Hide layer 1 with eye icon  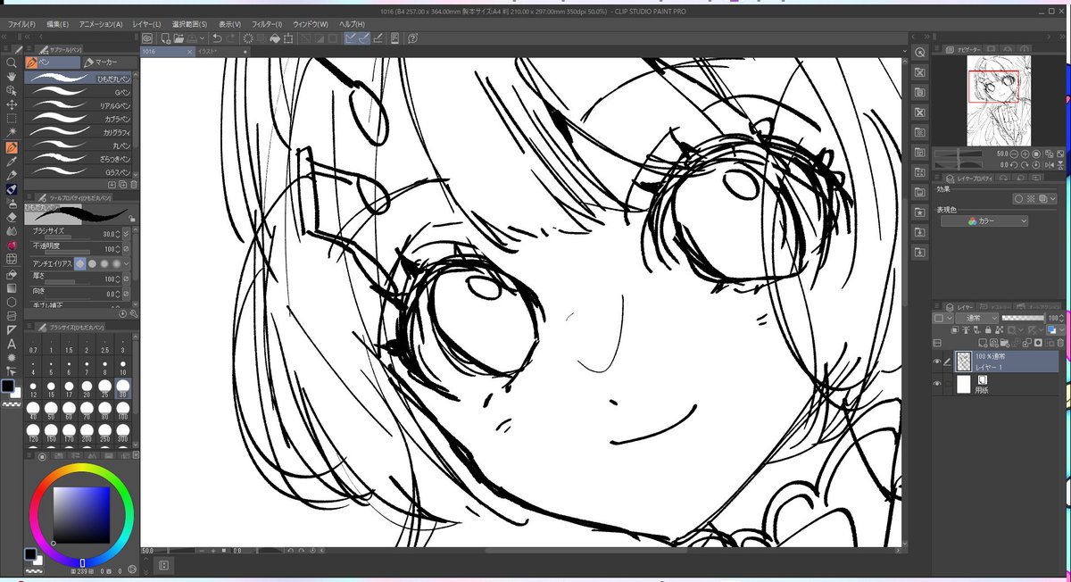click(x=937, y=362)
